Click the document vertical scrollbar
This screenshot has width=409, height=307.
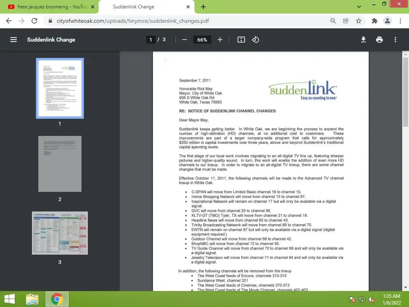[405, 92]
